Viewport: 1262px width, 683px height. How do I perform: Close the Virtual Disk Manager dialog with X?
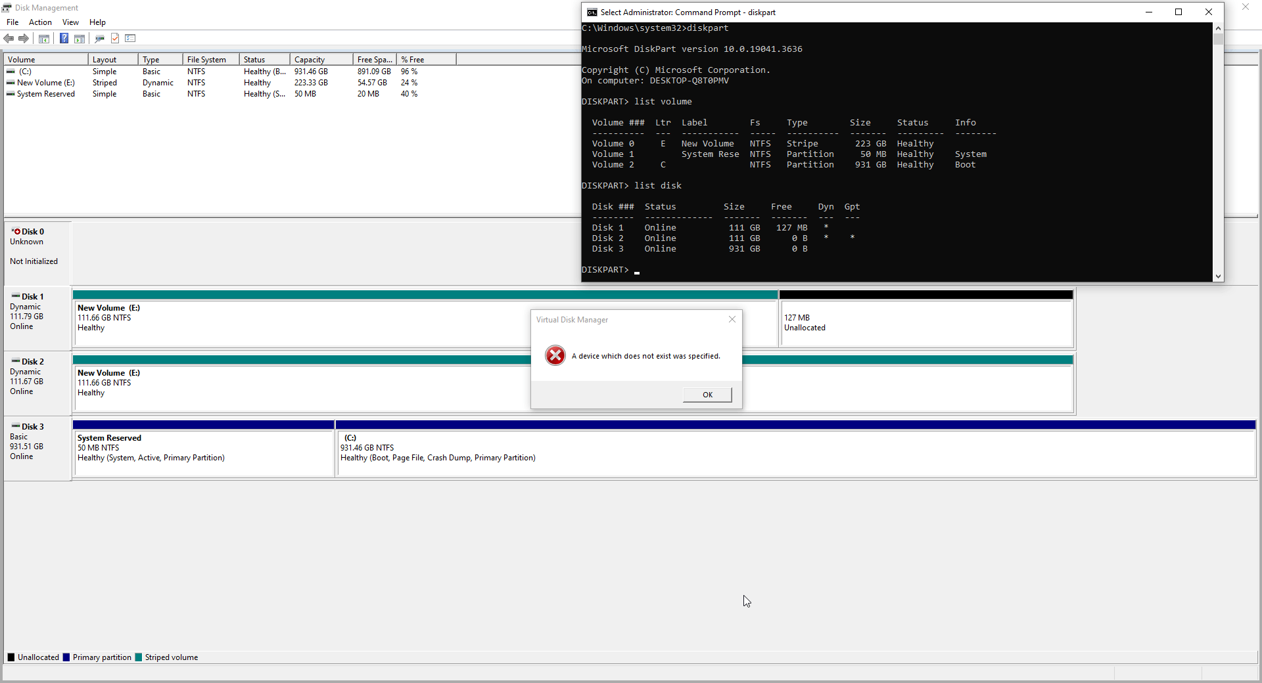pyautogui.click(x=732, y=319)
